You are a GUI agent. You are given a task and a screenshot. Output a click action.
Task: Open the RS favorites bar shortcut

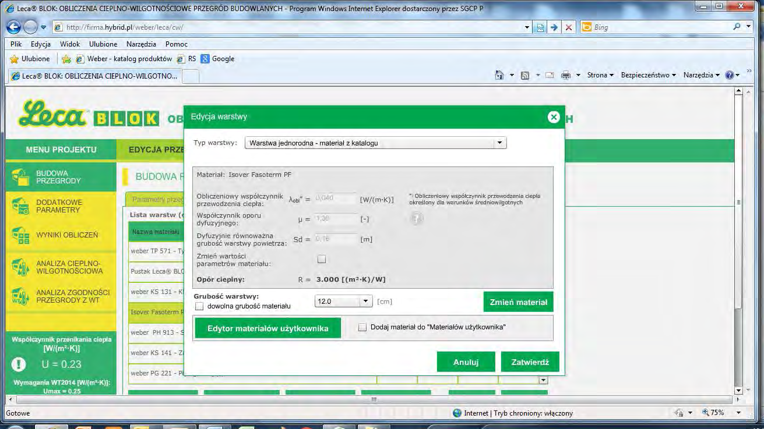click(186, 59)
